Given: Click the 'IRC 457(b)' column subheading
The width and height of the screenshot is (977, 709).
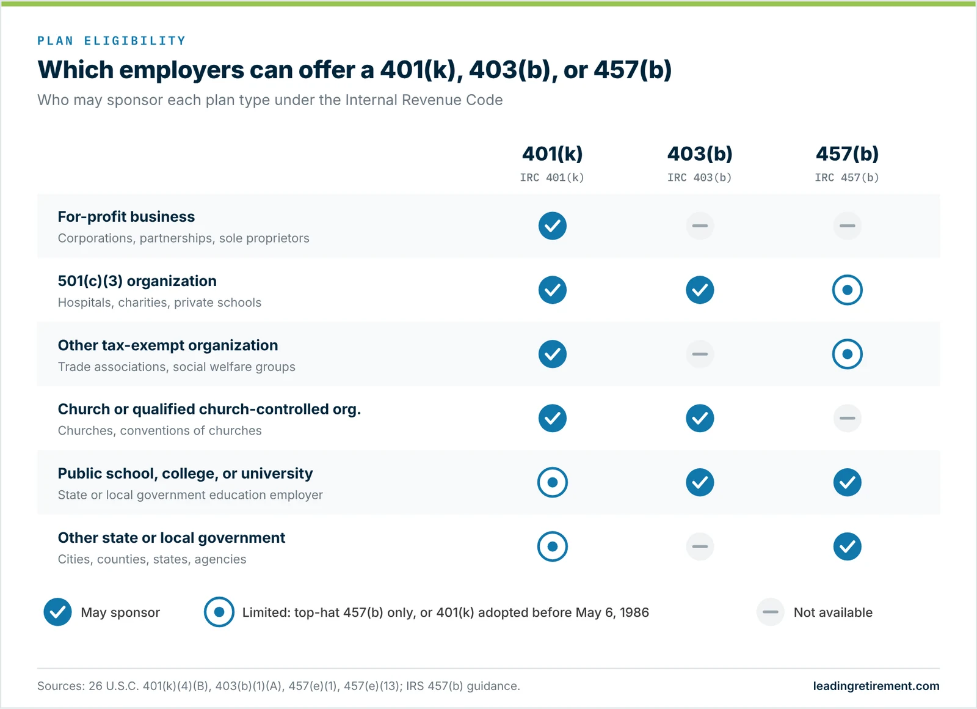Looking at the screenshot, I should coord(848,178).
